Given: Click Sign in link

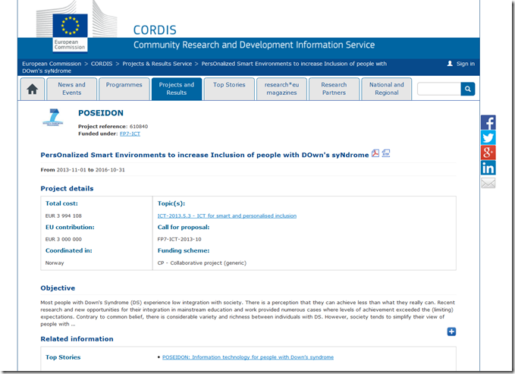Looking at the screenshot, I should click(x=466, y=64).
